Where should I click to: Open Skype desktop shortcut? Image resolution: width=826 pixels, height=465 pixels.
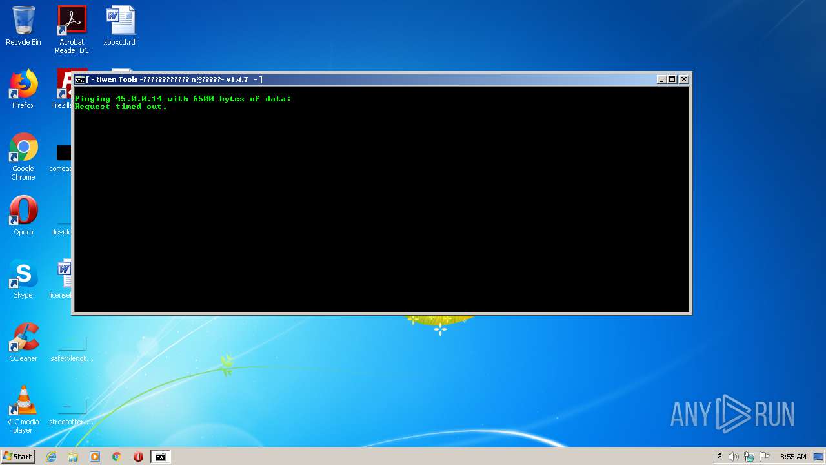[x=23, y=279]
